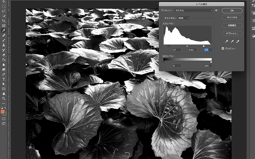255x159 pixels.
Task: Open the プリセット dropdown
Action: click(193, 10)
